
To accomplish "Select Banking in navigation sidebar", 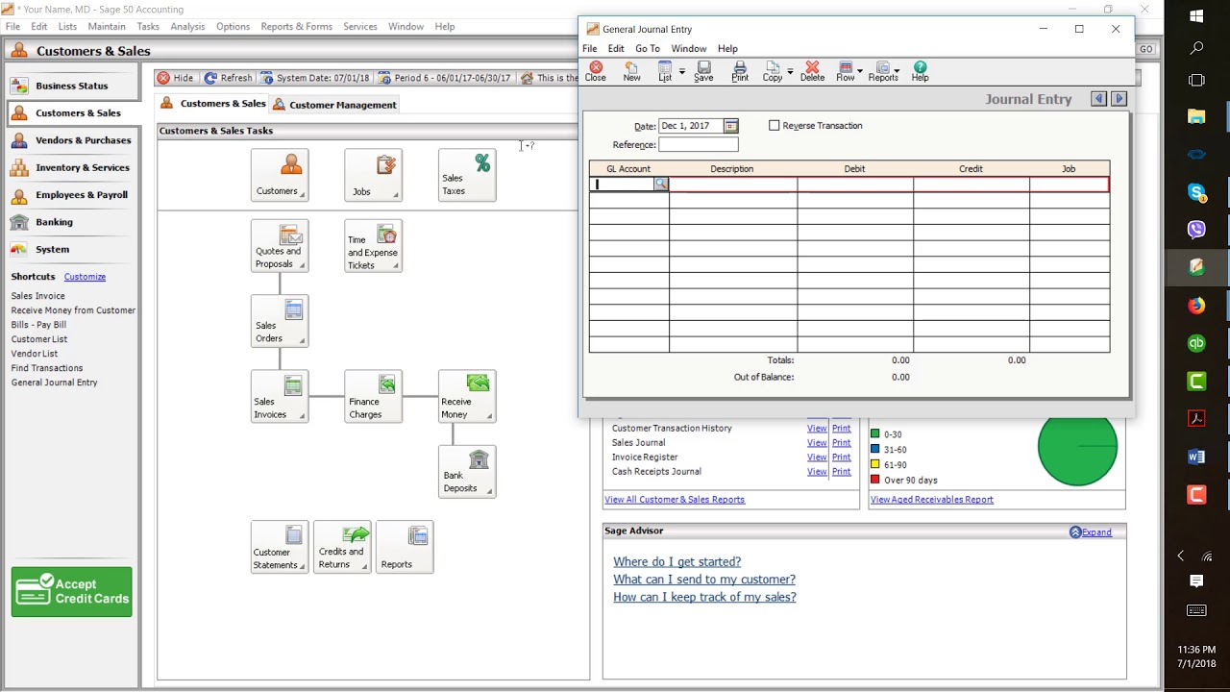I will click(x=73, y=222).
